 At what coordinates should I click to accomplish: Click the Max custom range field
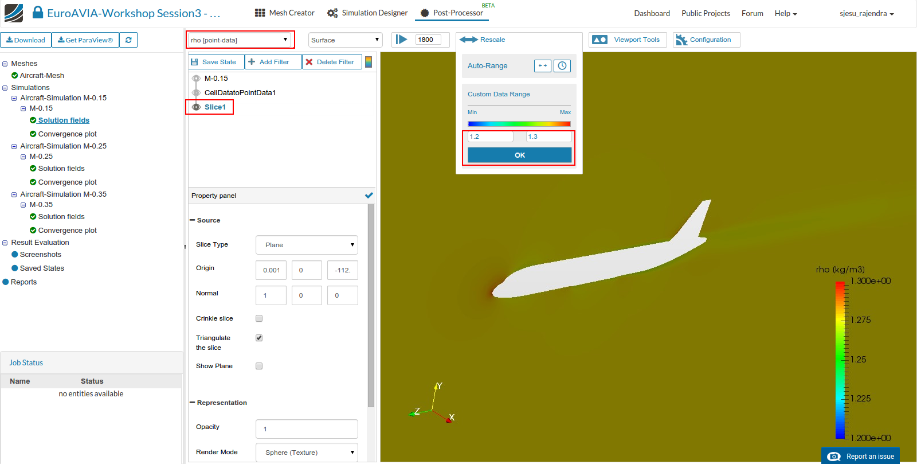coord(549,137)
